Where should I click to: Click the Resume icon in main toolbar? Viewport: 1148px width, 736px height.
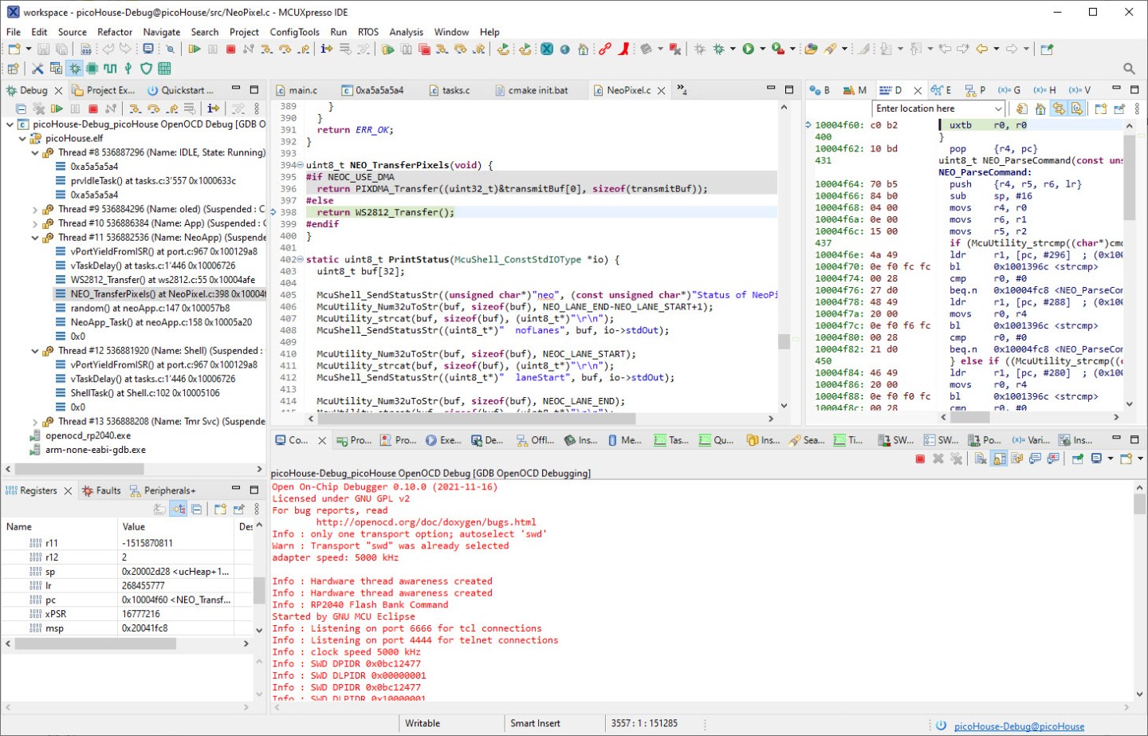[x=195, y=49]
